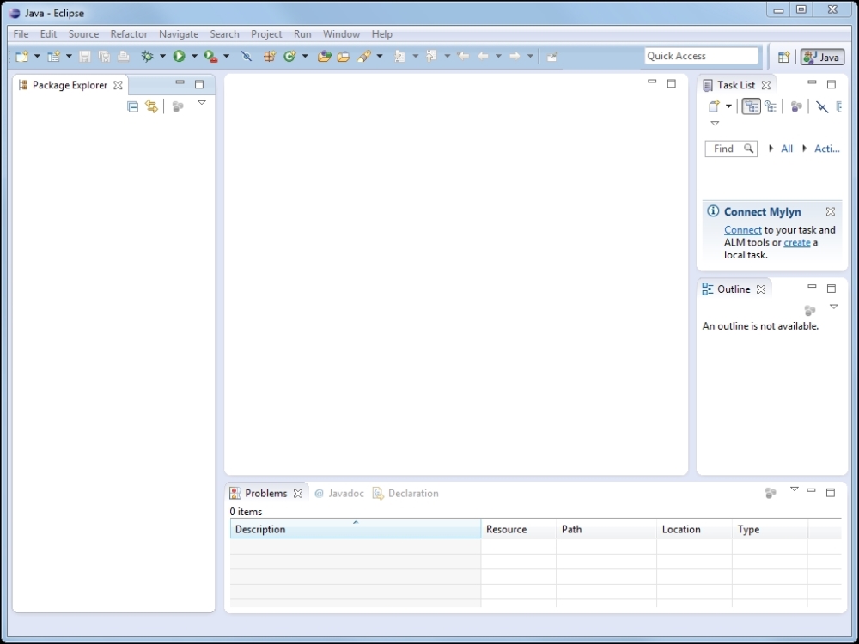Click the Open Type folder icon

(325, 56)
